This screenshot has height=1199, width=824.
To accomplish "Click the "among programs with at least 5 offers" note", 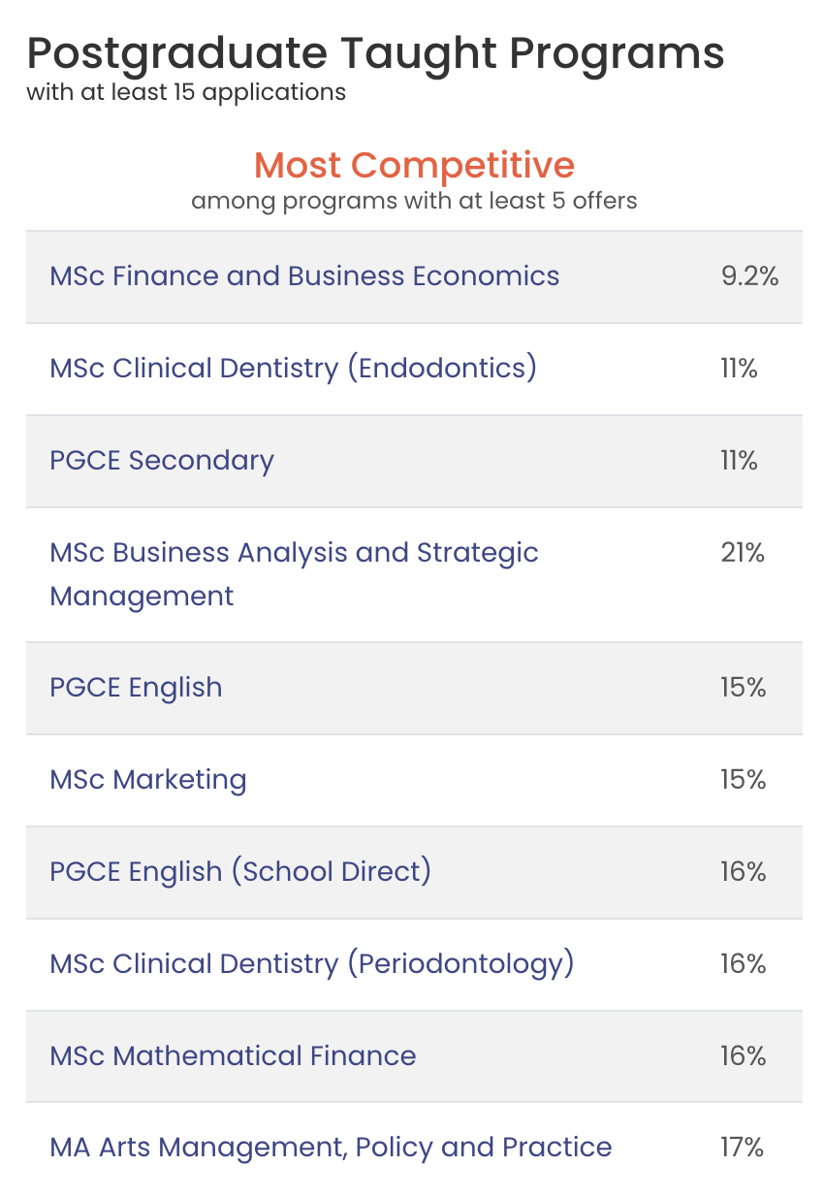I will pos(414,202).
